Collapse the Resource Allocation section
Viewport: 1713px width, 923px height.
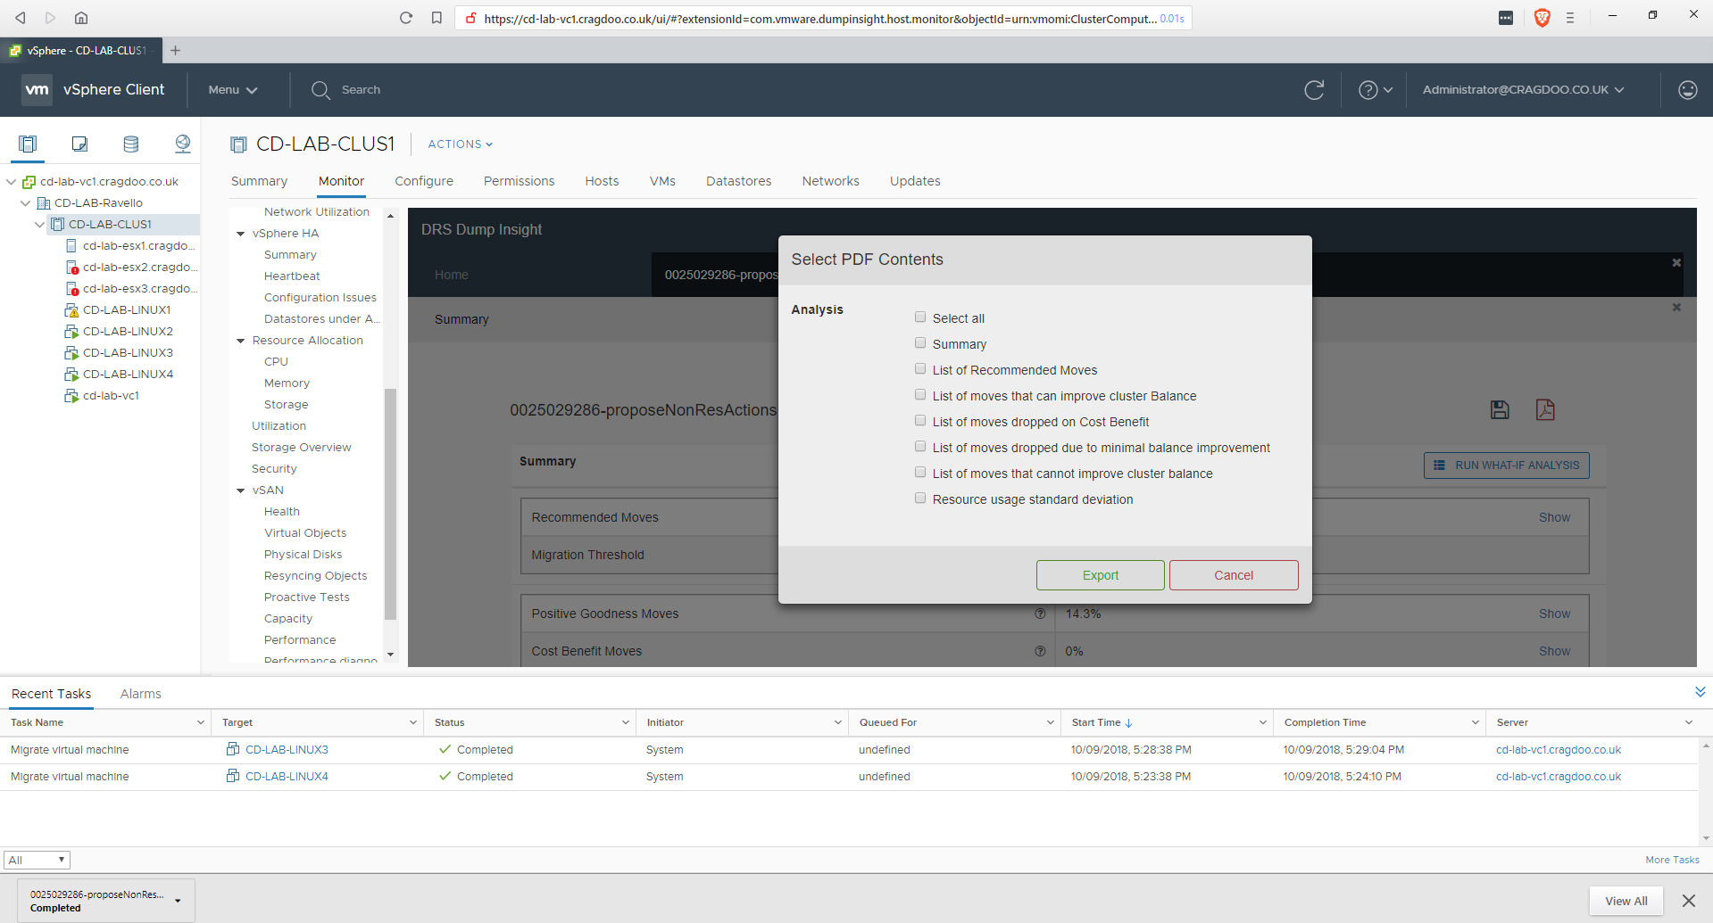click(x=240, y=341)
